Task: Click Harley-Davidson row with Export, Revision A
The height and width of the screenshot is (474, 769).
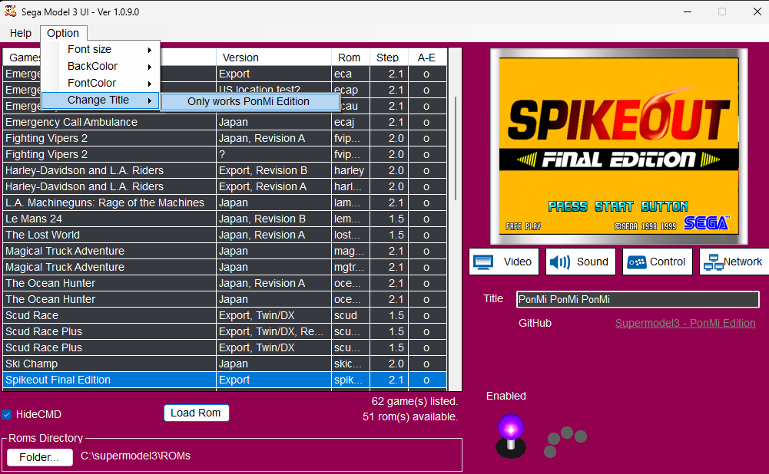Action: click(x=224, y=186)
